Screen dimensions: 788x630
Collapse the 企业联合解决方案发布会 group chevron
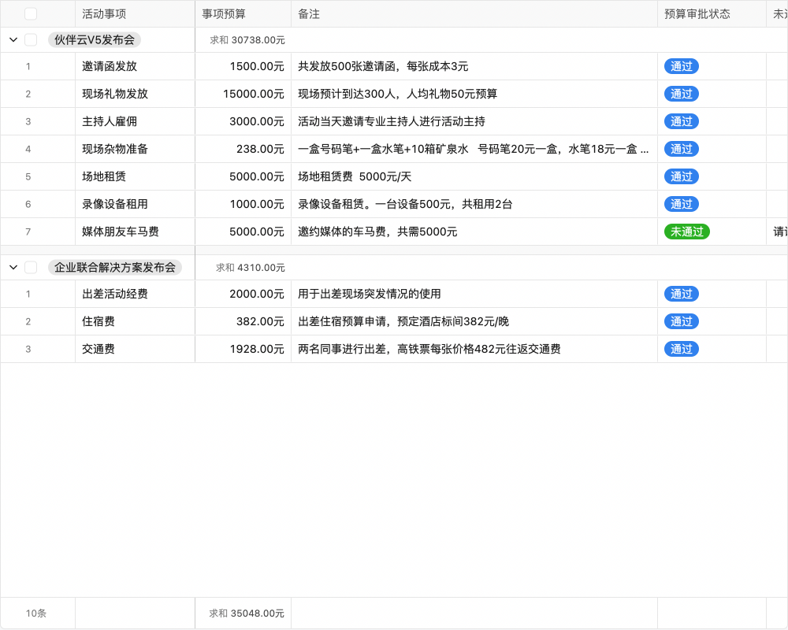(13, 267)
